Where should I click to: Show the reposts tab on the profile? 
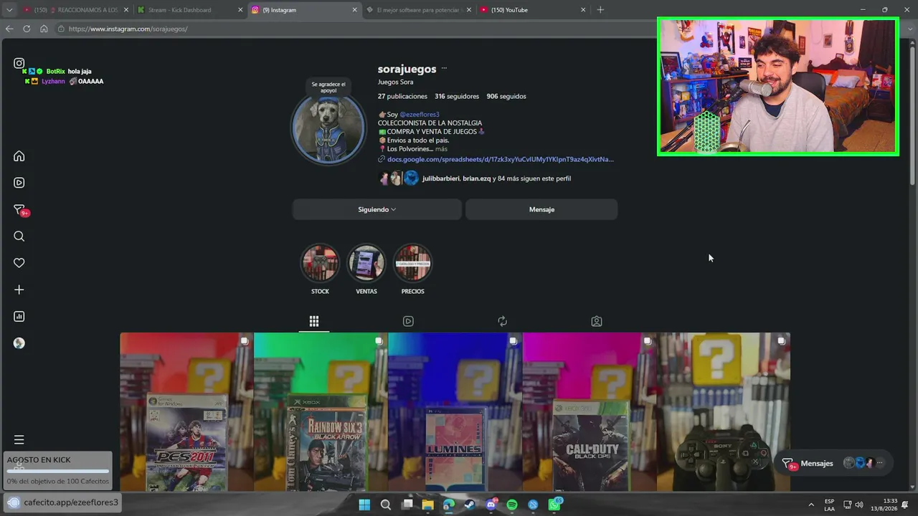[x=502, y=321]
